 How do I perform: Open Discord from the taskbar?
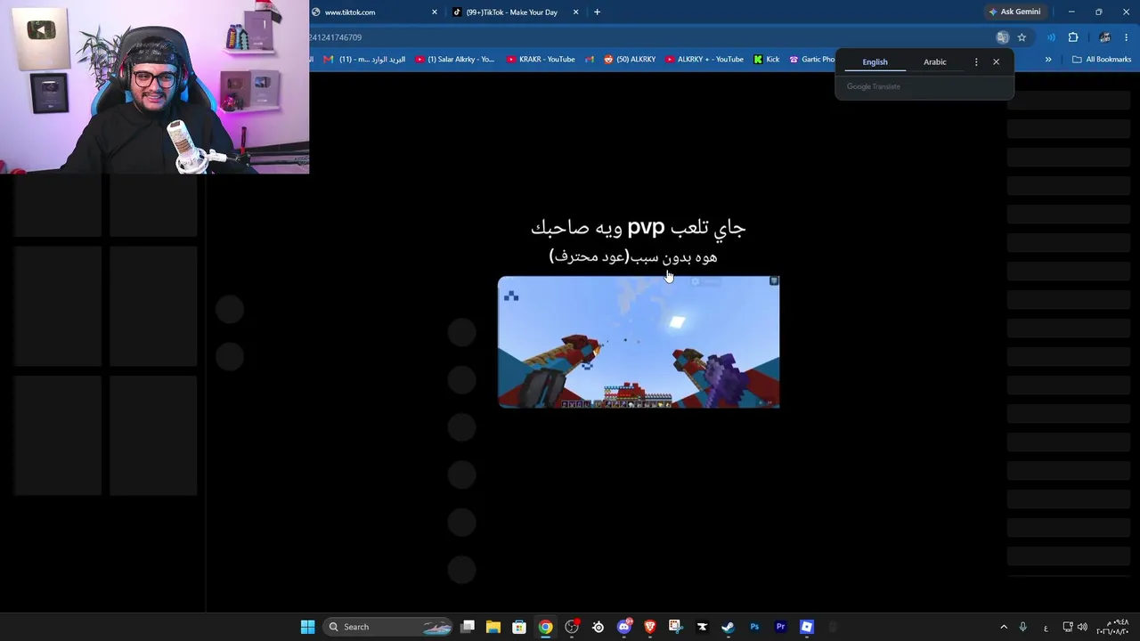point(624,627)
